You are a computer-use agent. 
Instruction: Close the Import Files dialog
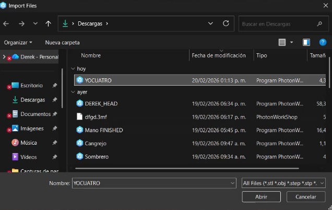[326, 6]
